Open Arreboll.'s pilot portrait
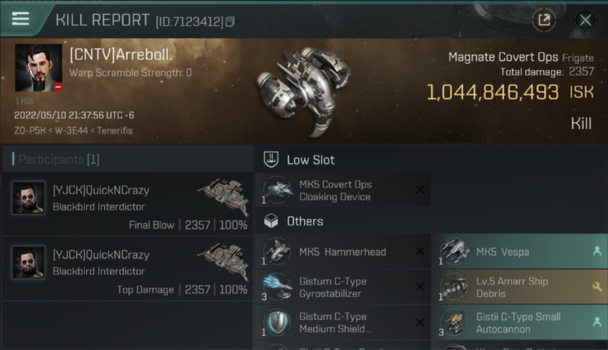608x350 pixels. (x=38, y=68)
